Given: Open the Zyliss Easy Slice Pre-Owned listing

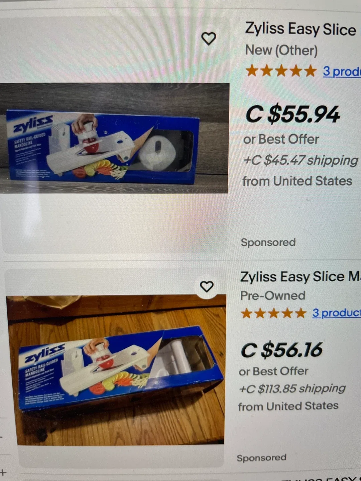Looking at the screenshot, I should coord(297,277).
